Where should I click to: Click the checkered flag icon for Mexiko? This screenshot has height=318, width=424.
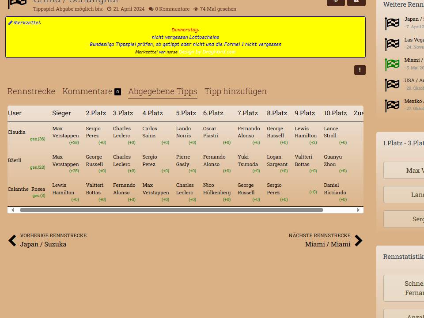pos(392,105)
